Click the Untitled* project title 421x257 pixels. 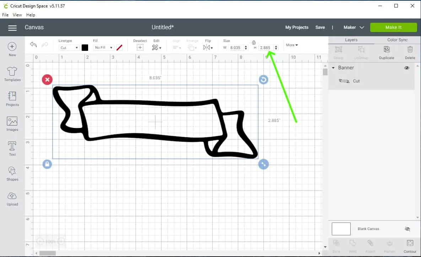tap(163, 27)
